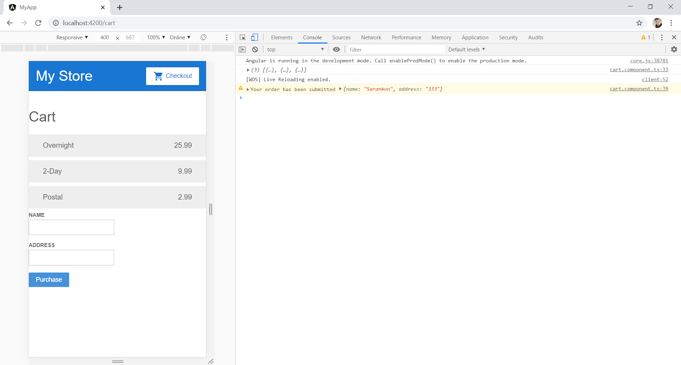
Task: Select the Postal shipping row
Action: tap(117, 197)
